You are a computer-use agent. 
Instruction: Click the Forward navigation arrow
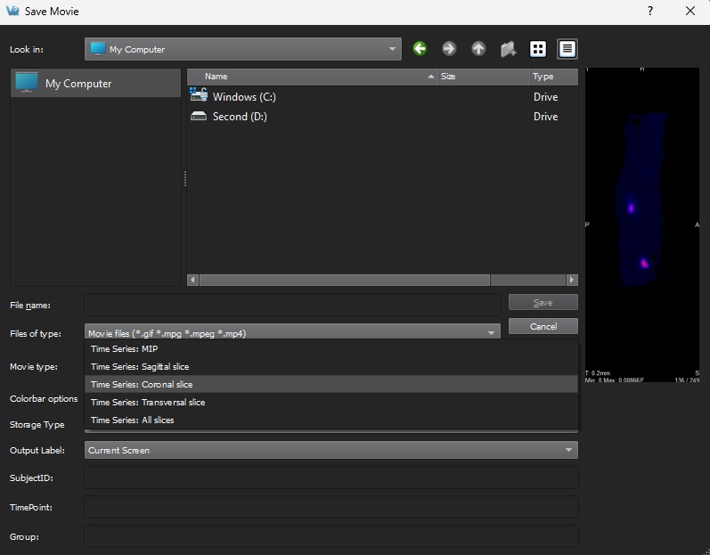coord(449,49)
